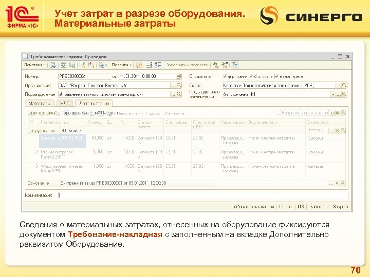Click the document structure lines icon
Screen dimensions: 370x277
tap(149, 65)
